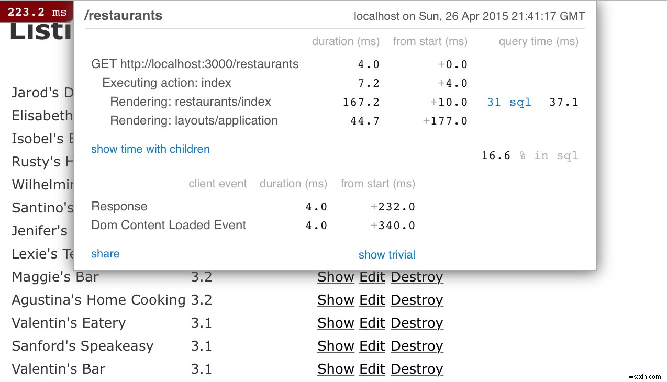Edit Valentin's Bar entry
Screen dimensions: 667x382
[x=372, y=369]
